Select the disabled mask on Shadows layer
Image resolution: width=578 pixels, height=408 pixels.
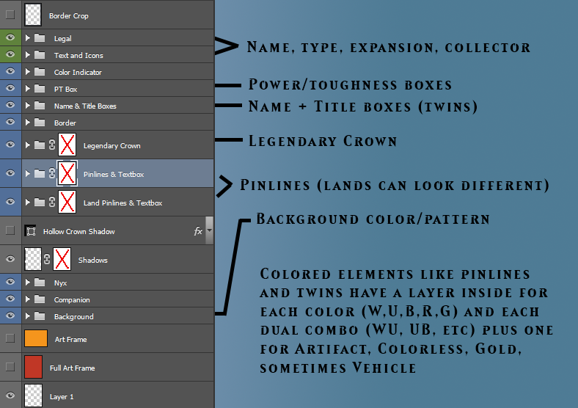click(62, 259)
